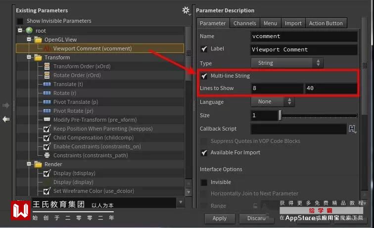Collapse the OpenGL View folder

tap(29, 39)
